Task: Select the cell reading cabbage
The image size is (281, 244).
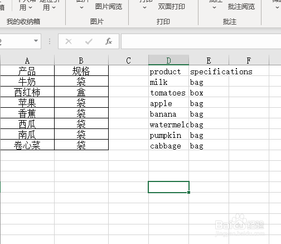Action: click(168, 145)
